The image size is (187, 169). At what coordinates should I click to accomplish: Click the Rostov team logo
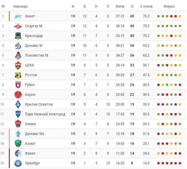click(x=18, y=75)
